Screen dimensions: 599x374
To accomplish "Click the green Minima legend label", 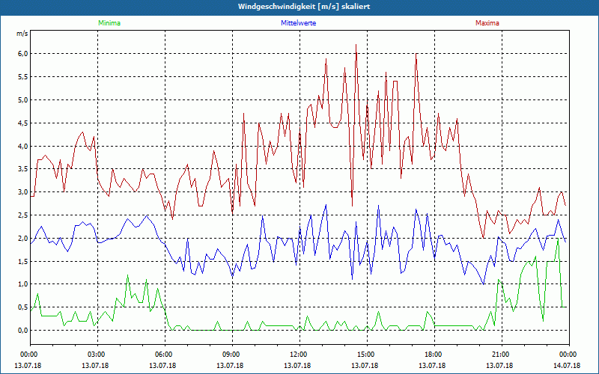I will pos(109,23).
